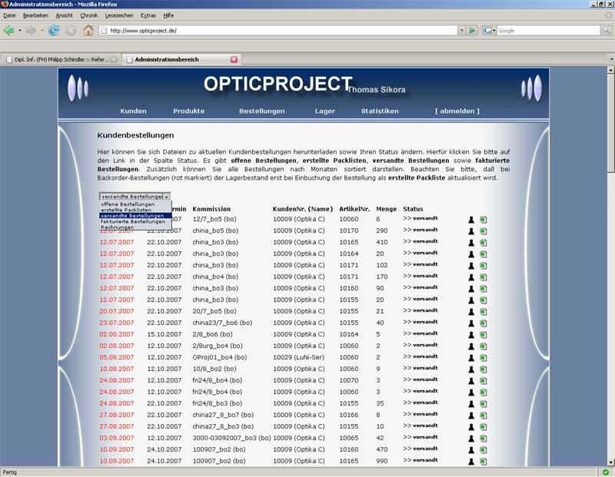Click the green document icon for order 12/7_bo5

click(x=484, y=220)
